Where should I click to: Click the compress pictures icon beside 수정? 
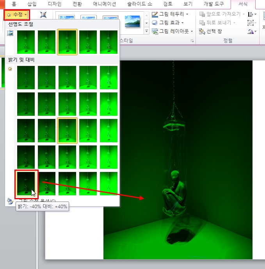coord(43,15)
